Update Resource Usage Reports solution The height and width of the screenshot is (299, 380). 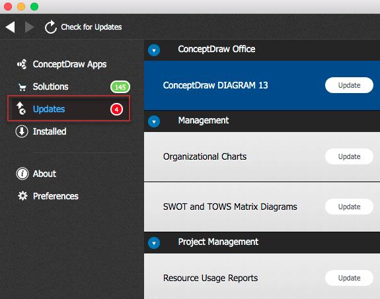[349, 278]
